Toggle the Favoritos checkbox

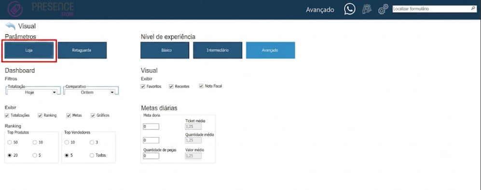pyautogui.click(x=143, y=86)
